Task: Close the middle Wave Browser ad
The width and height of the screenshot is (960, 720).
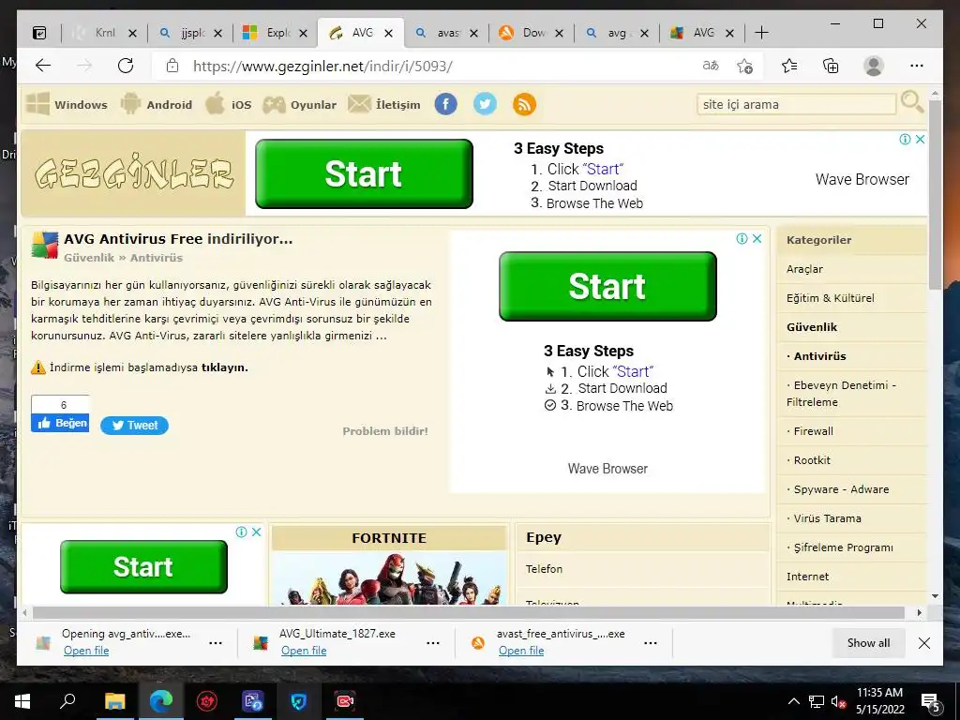Action: [x=757, y=239]
